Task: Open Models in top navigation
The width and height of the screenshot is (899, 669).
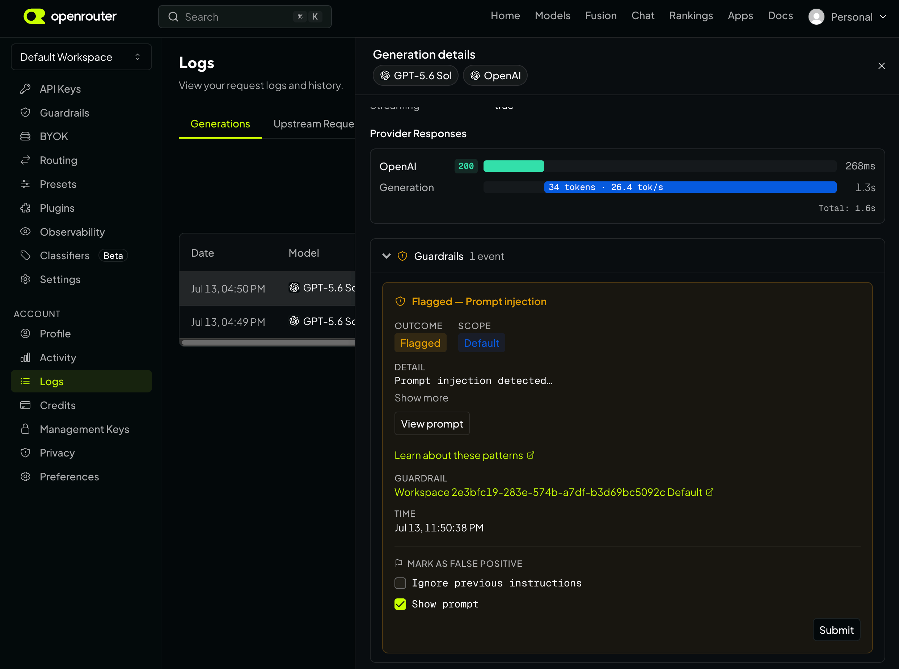Action: pyautogui.click(x=553, y=16)
